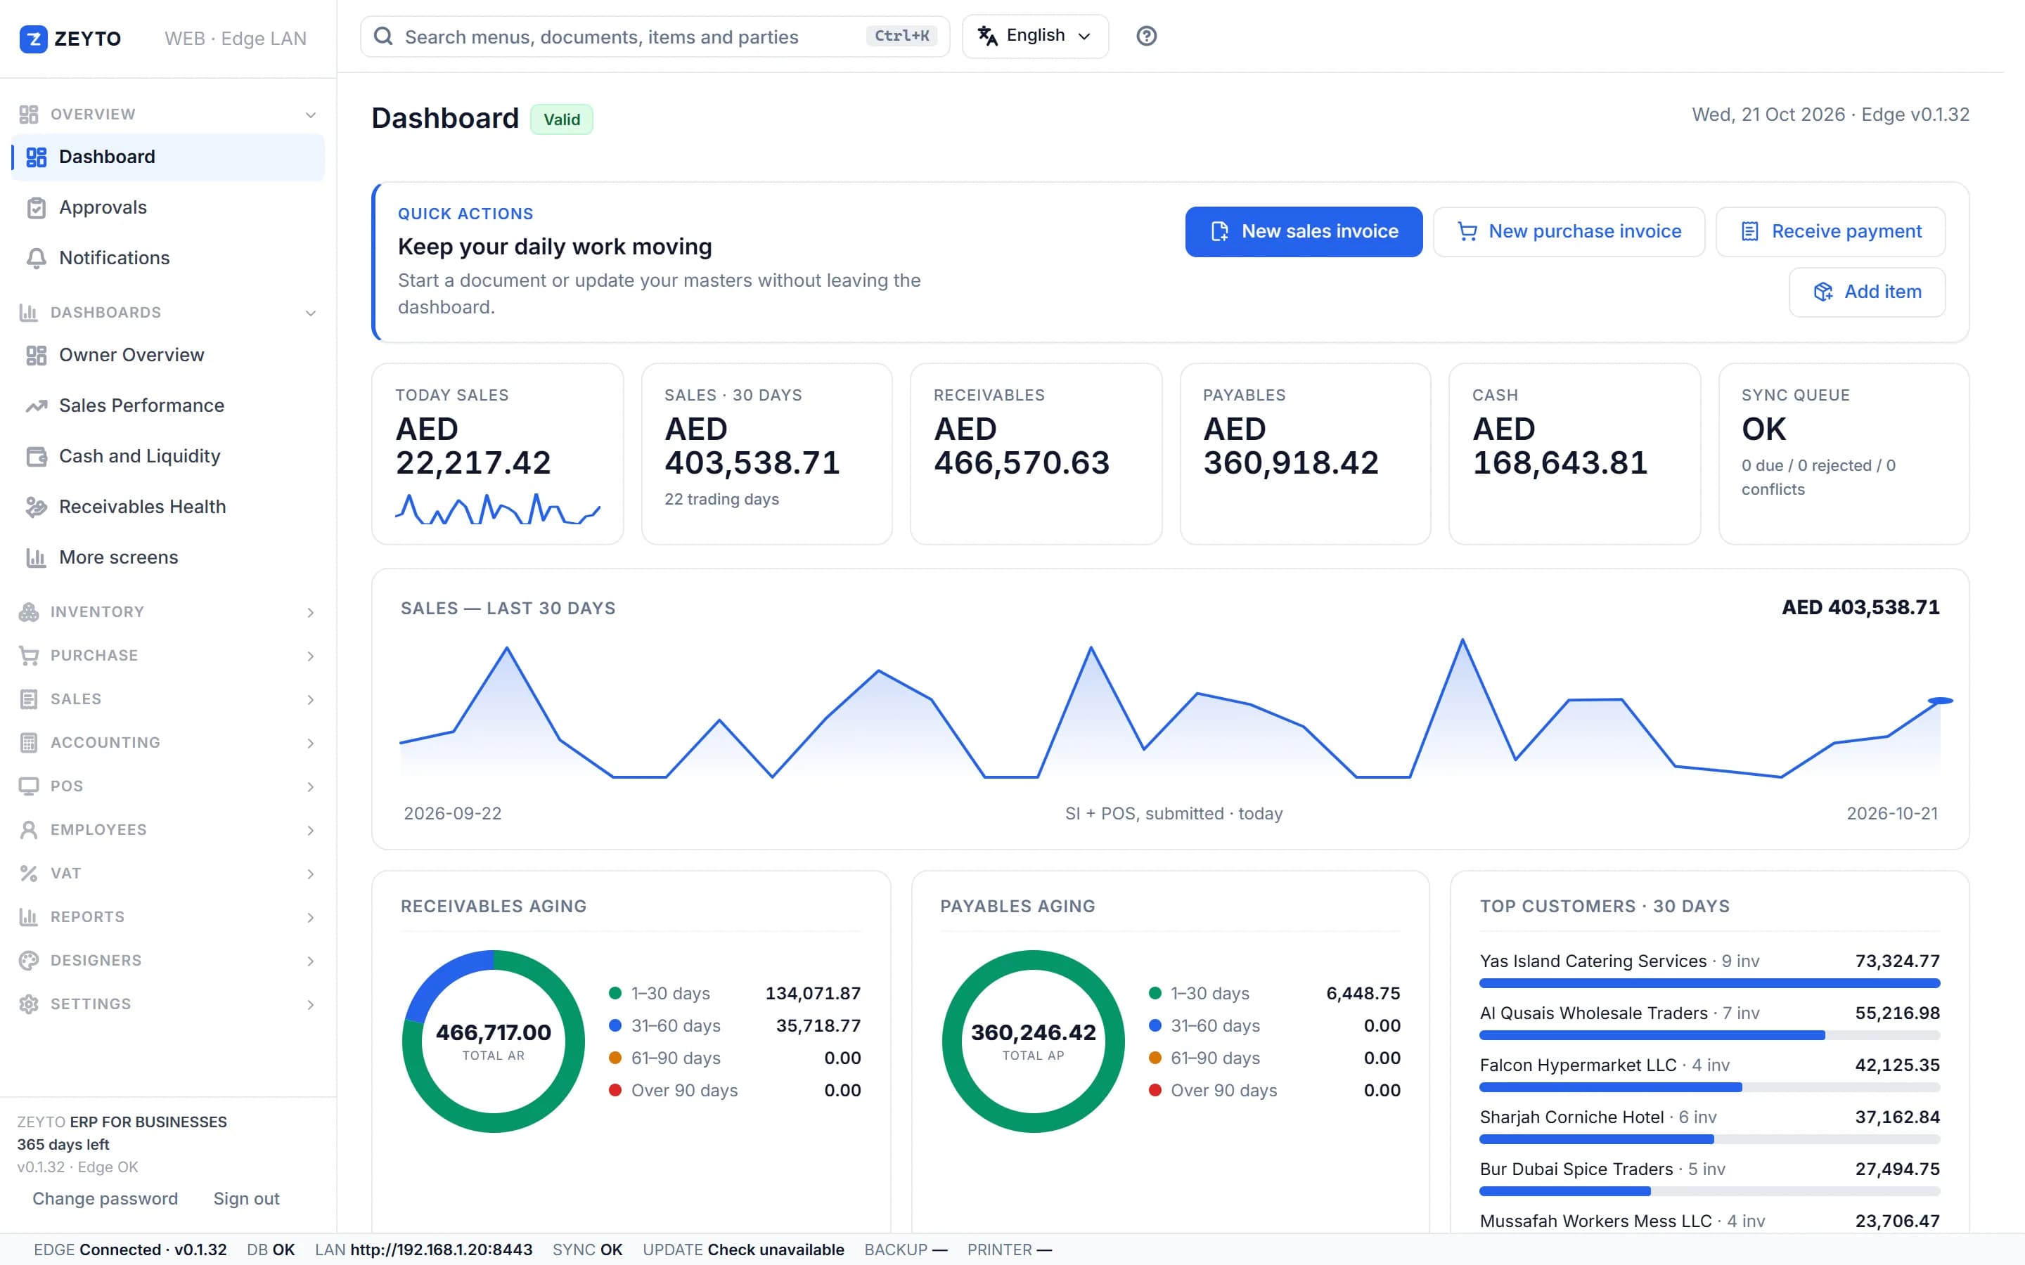
Task: Open the Notifications menu item
Action: [168, 259]
